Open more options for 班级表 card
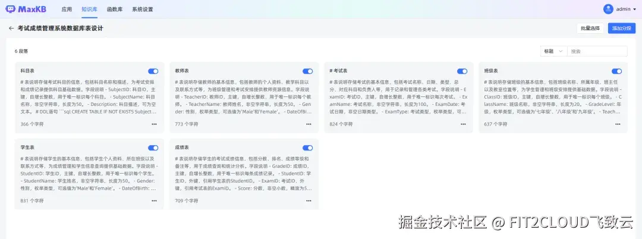642x239 pixels. (617, 124)
